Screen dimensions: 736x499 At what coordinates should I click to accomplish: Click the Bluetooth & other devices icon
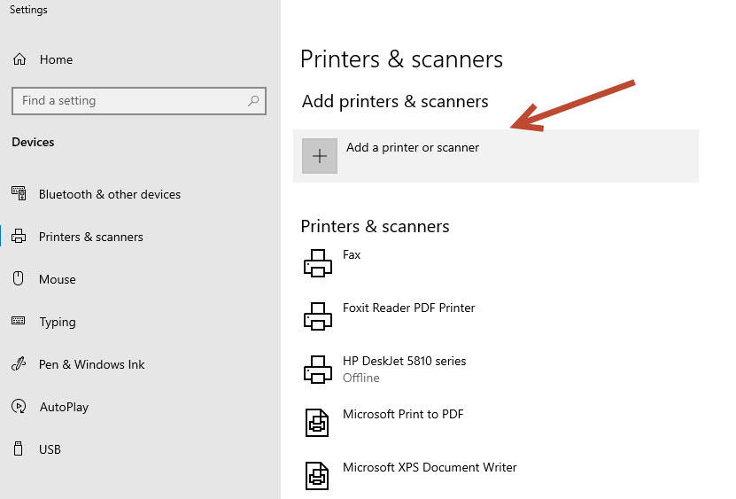coord(19,193)
